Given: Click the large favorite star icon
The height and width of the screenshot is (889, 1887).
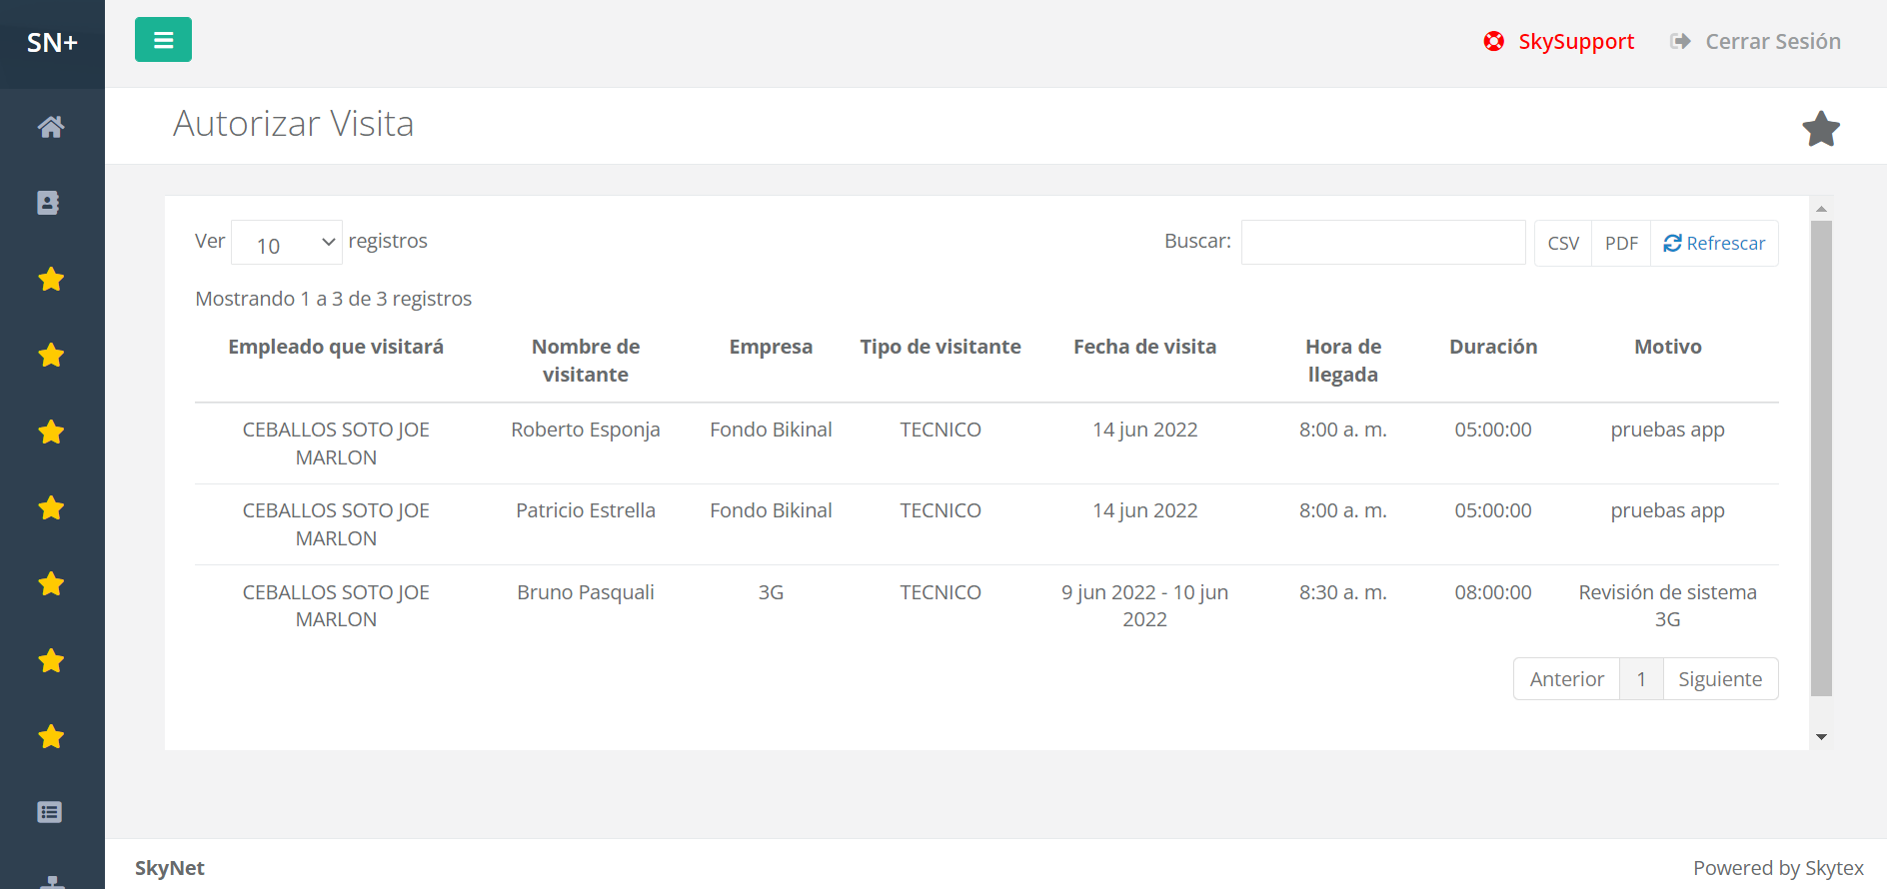Looking at the screenshot, I should pos(1820,129).
